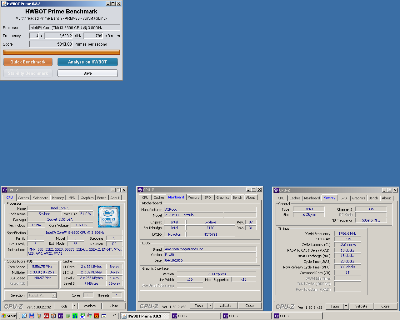400x320 pixels.
Task: Click BIOS date 04/18/2016
Action: (x=210, y=260)
